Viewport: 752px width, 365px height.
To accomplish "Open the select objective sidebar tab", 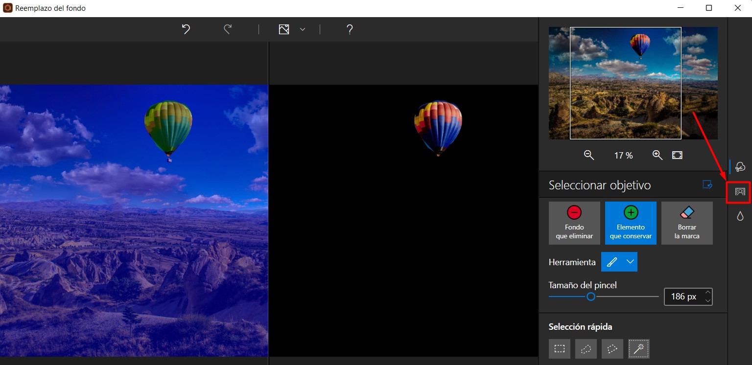I will click(740, 166).
